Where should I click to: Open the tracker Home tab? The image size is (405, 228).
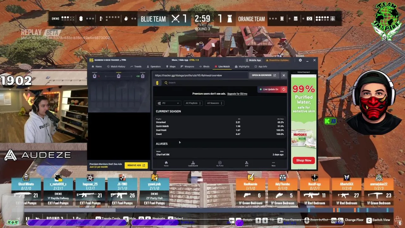tap(97, 66)
